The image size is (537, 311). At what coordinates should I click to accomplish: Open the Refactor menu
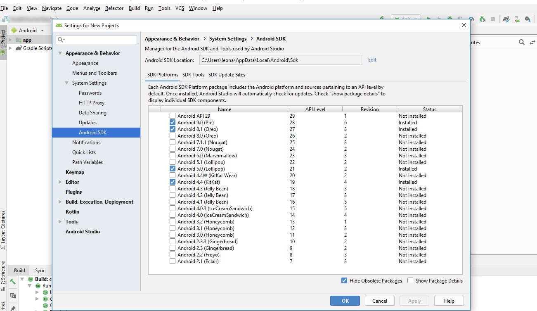pyautogui.click(x=114, y=8)
